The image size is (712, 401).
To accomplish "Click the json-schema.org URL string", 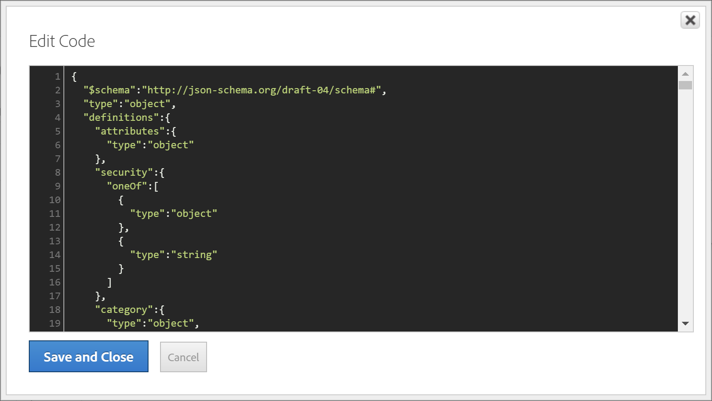I will 262,90.
